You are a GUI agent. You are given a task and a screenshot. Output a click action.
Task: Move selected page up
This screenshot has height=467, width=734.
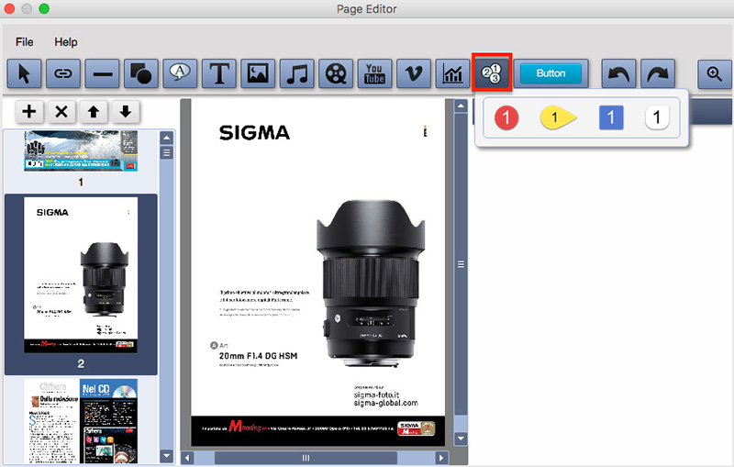click(94, 111)
